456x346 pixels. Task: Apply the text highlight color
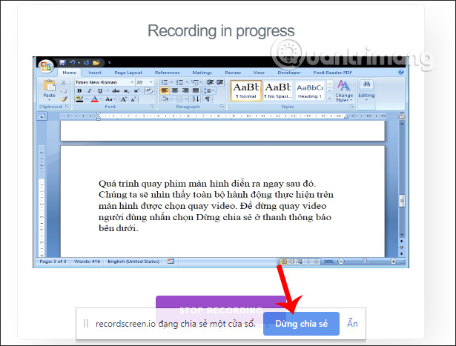(79, 99)
